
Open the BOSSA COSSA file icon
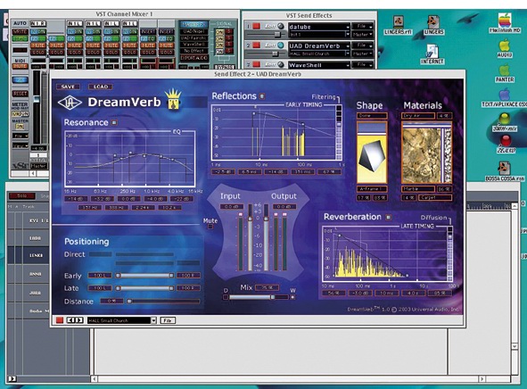(x=504, y=168)
